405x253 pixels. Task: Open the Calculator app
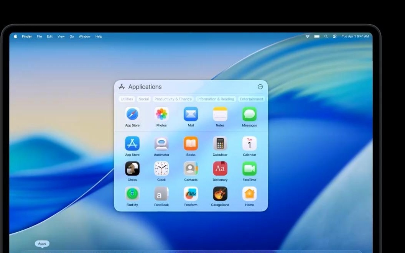(x=220, y=143)
